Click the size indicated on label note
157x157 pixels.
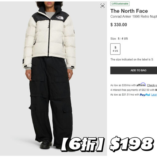pos(132,59)
